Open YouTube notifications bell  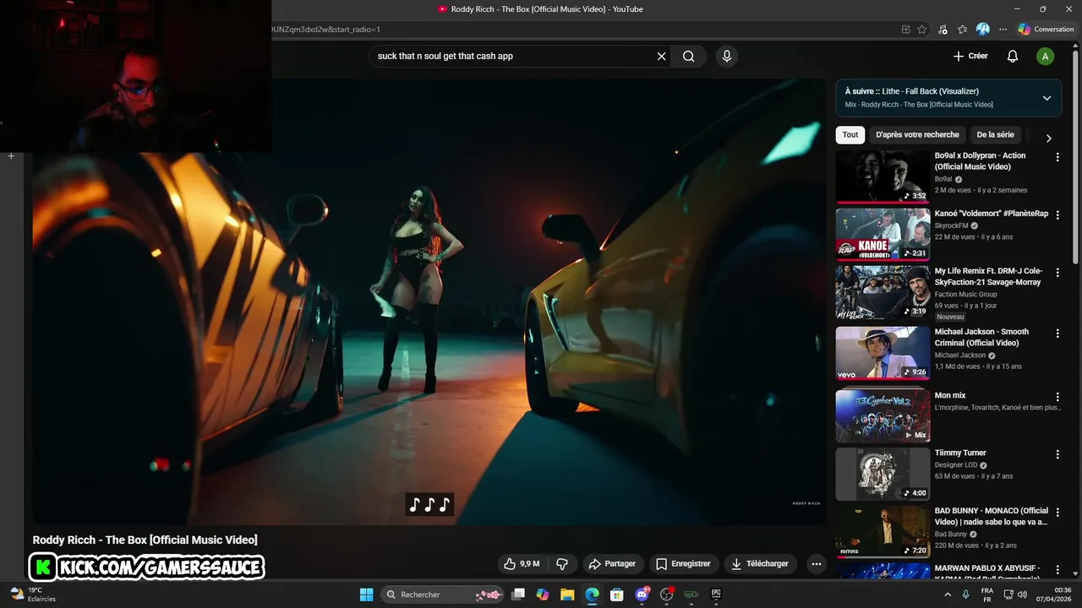(x=1012, y=57)
